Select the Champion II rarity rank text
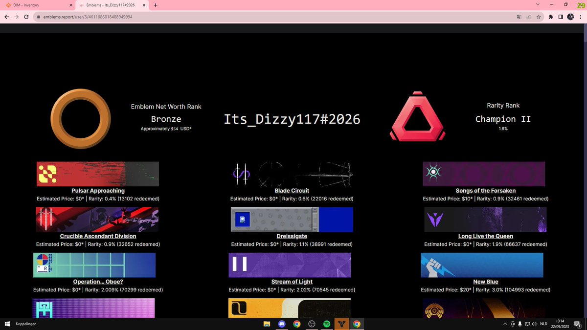The width and height of the screenshot is (587, 330). tap(503, 119)
